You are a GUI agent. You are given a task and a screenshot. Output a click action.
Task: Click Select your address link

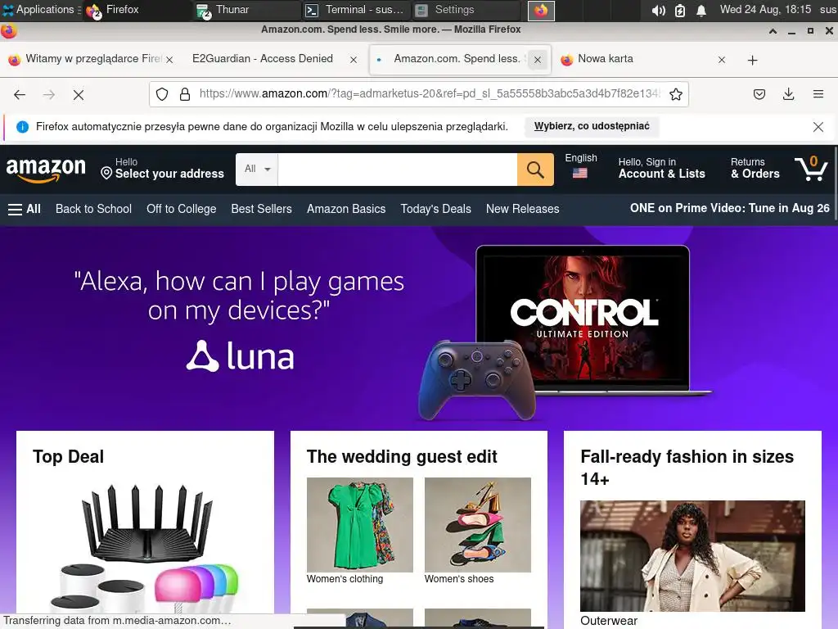[x=163, y=169]
